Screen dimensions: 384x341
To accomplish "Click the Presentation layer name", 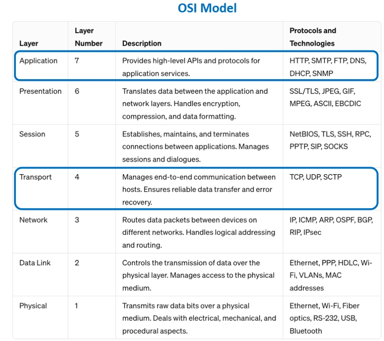I will 40,91.
